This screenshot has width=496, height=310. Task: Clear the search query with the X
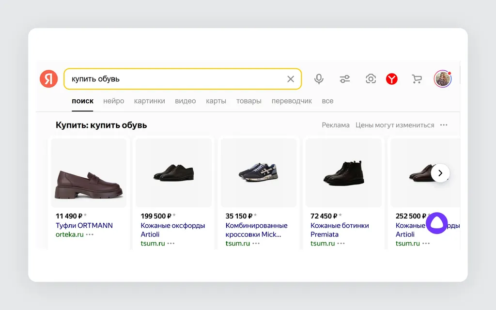coord(291,79)
